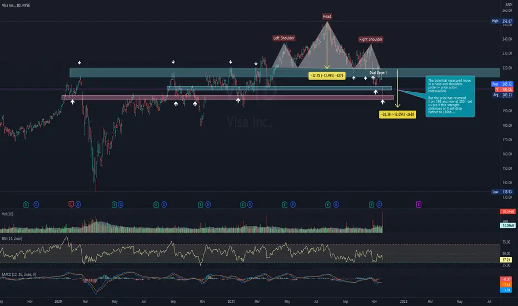Open the May 2020 dividend marker
518x306 pixels.
(x=120, y=204)
